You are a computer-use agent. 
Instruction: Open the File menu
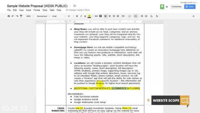point(9,10)
